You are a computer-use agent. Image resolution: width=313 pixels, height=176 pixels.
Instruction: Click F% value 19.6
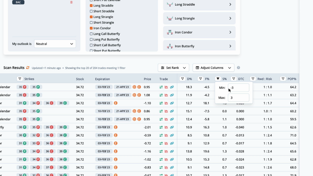click(206, 151)
